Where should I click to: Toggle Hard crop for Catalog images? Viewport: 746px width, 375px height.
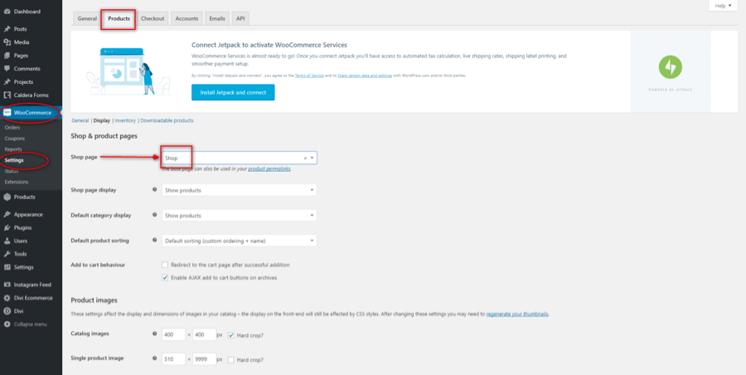click(230, 335)
